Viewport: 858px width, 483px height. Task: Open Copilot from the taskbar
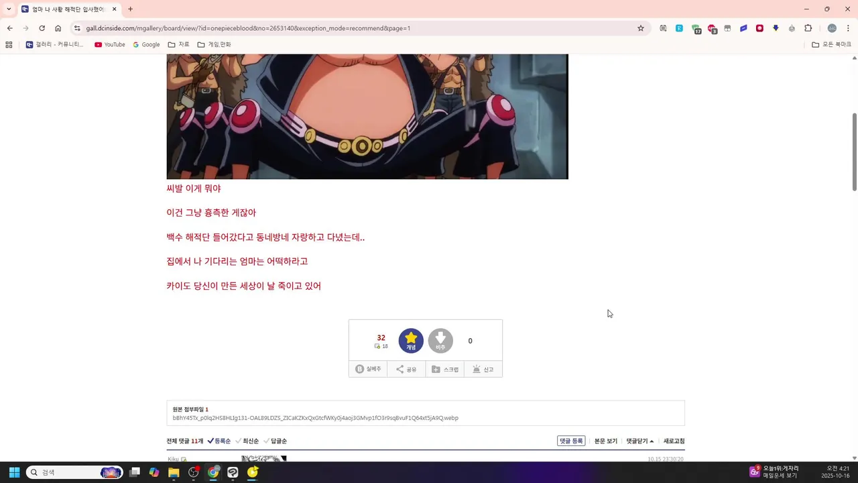coord(154,472)
